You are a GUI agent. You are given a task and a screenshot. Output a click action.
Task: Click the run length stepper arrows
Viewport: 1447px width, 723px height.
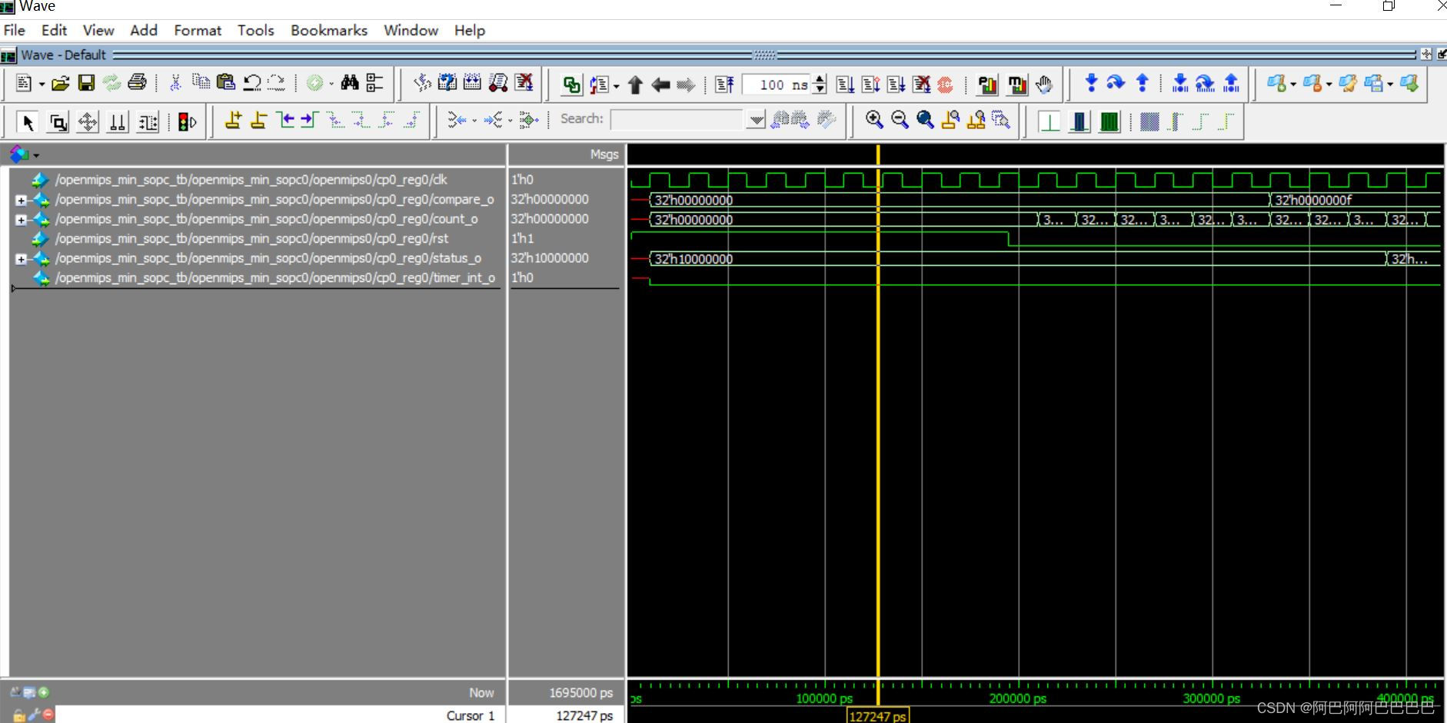click(x=820, y=85)
